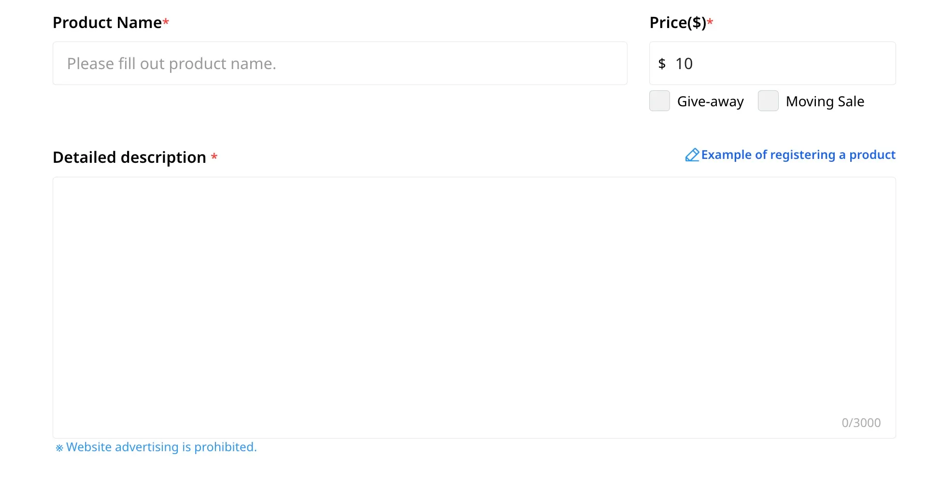Click the 0/3000 character counter

(861, 423)
